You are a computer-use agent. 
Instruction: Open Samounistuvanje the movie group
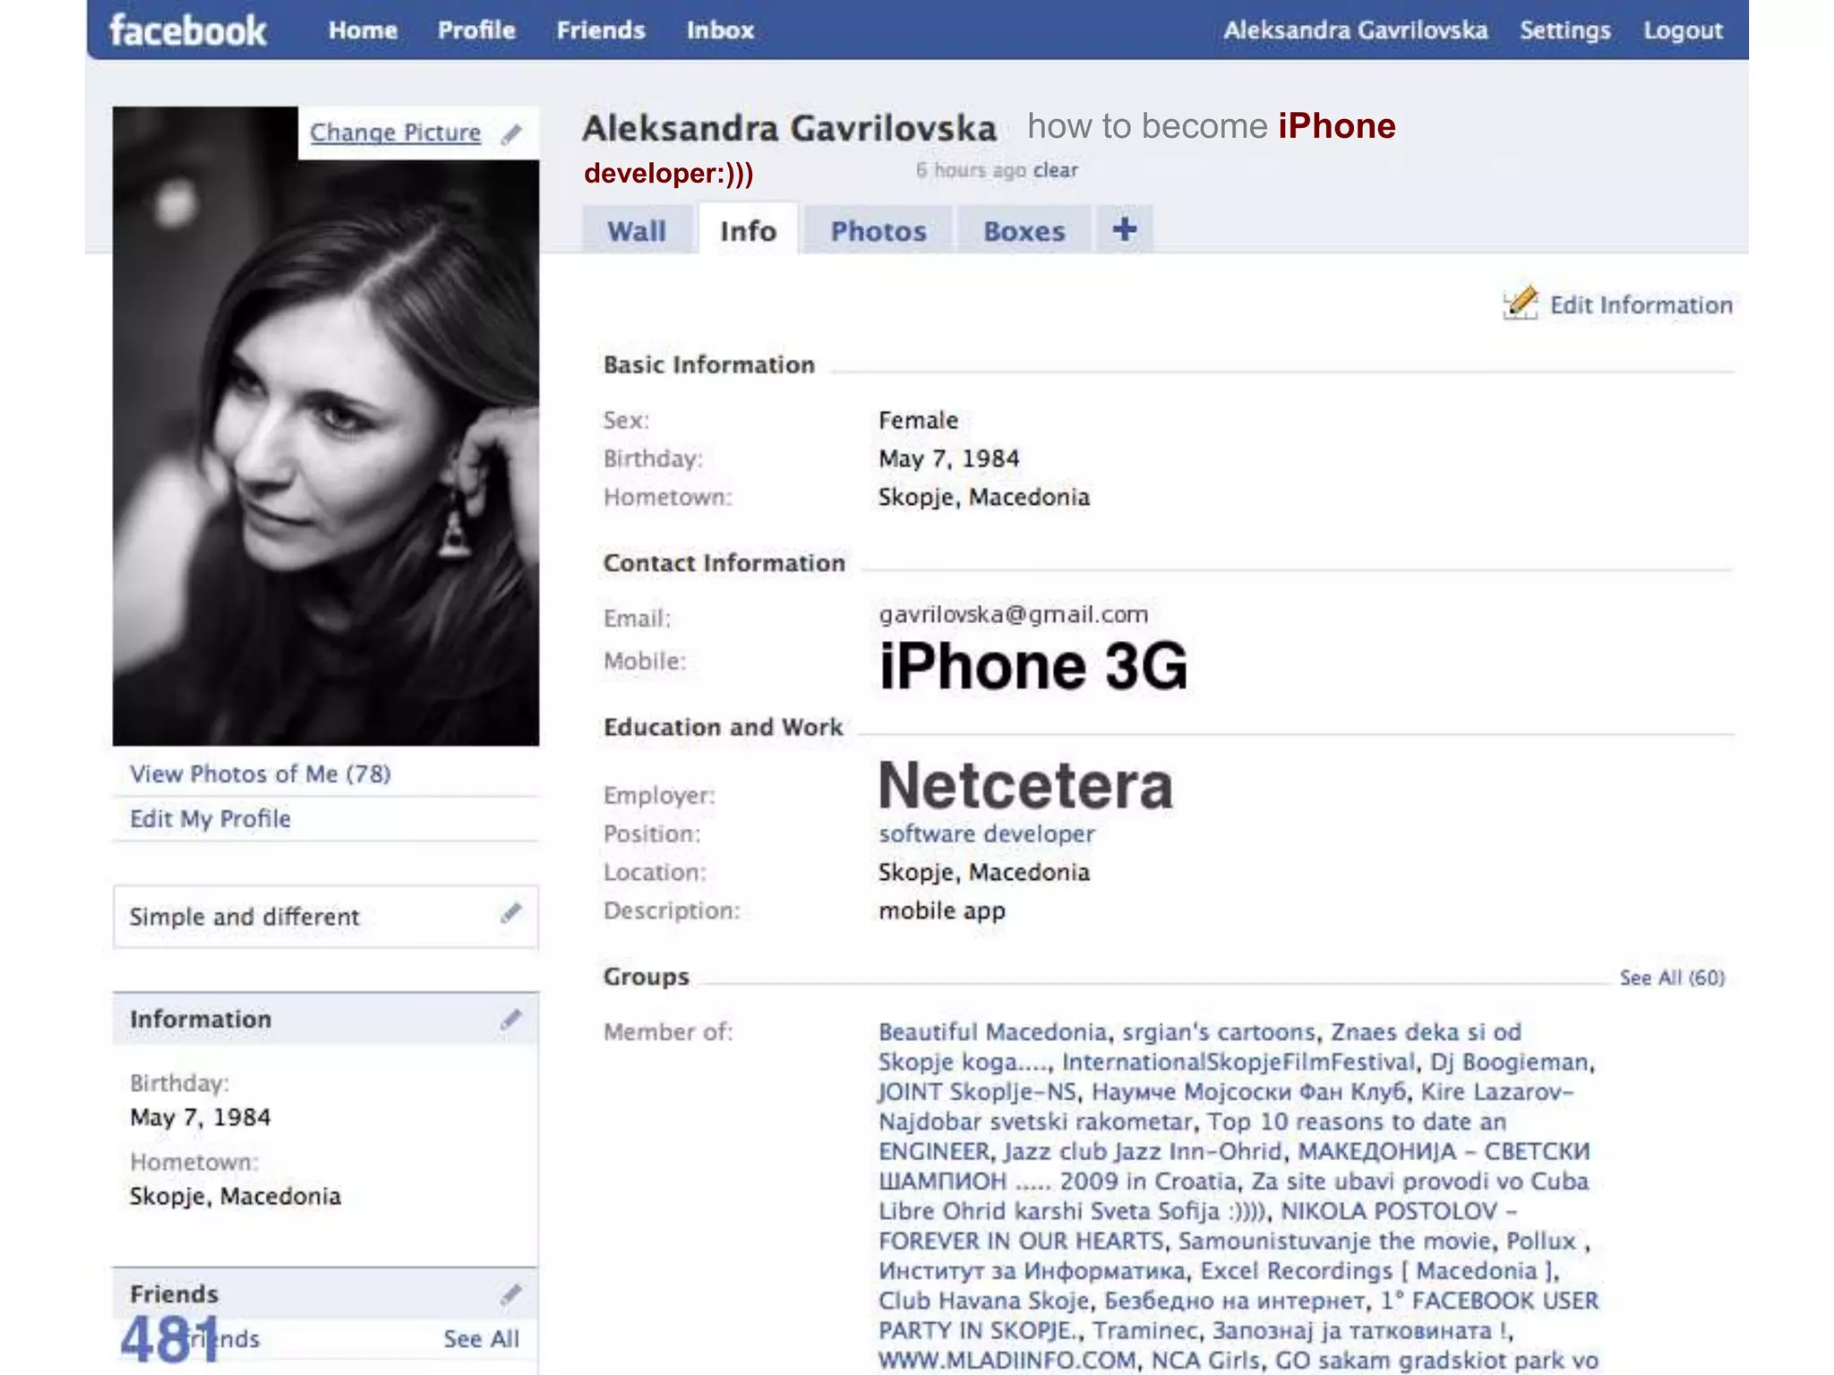pyautogui.click(x=1334, y=1240)
